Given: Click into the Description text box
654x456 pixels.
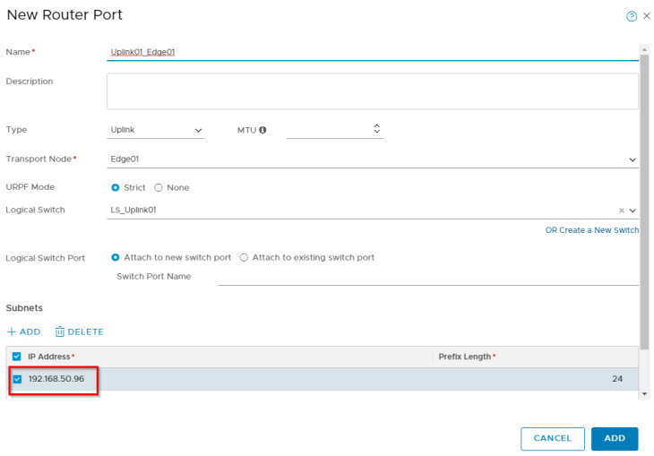Looking at the screenshot, I should 372,91.
